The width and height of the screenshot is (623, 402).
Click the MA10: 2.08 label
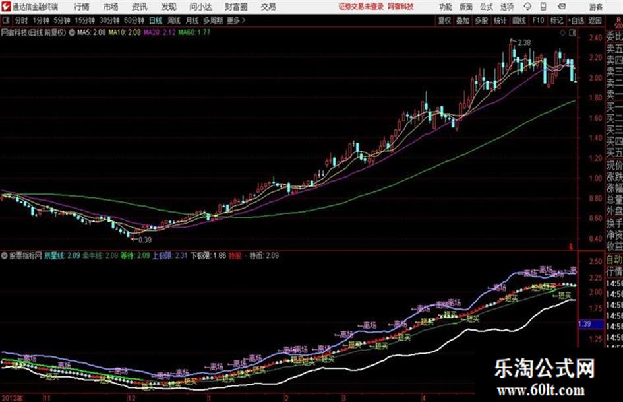(125, 32)
